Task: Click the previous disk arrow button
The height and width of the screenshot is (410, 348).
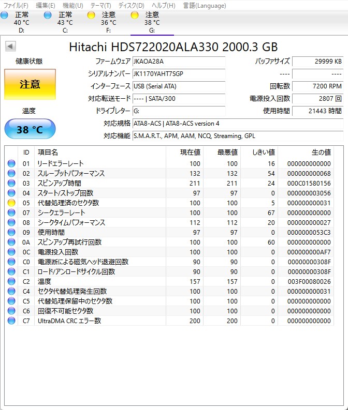Action: pyautogui.click(x=10, y=47)
